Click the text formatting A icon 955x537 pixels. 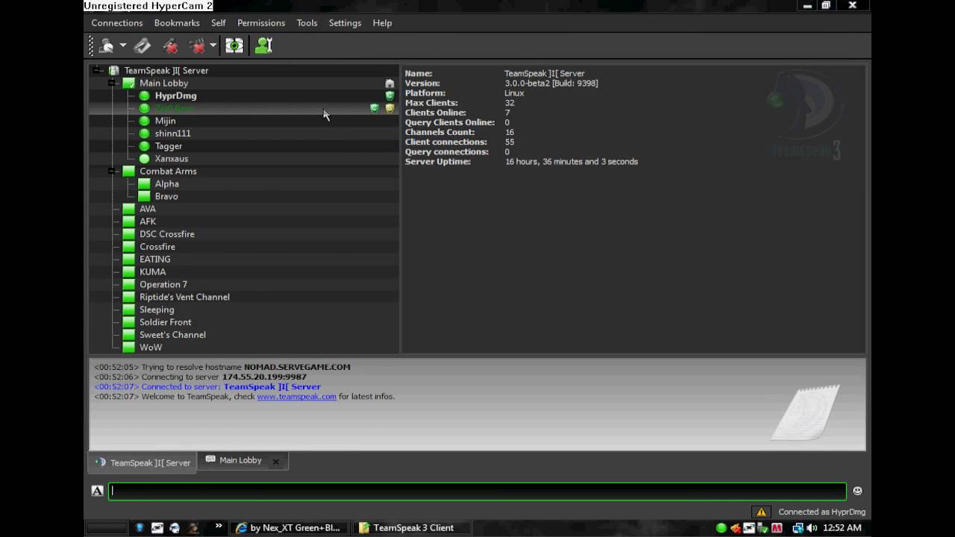pyautogui.click(x=97, y=491)
